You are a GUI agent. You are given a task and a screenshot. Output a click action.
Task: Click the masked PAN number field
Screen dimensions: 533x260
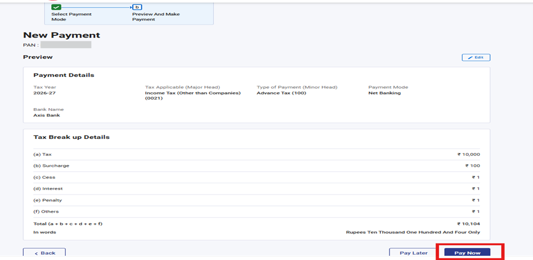tap(65, 44)
